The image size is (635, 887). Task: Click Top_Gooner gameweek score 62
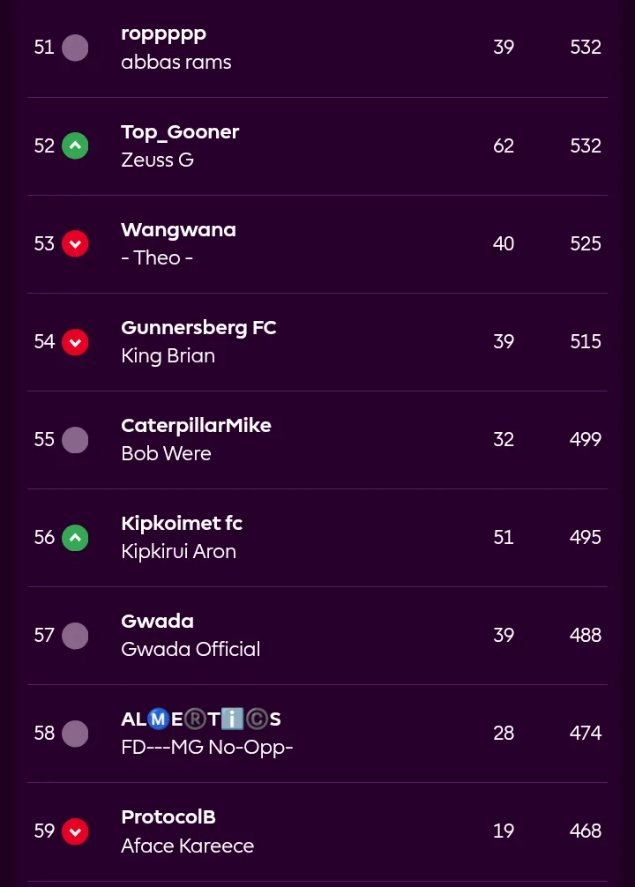pyautogui.click(x=504, y=145)
